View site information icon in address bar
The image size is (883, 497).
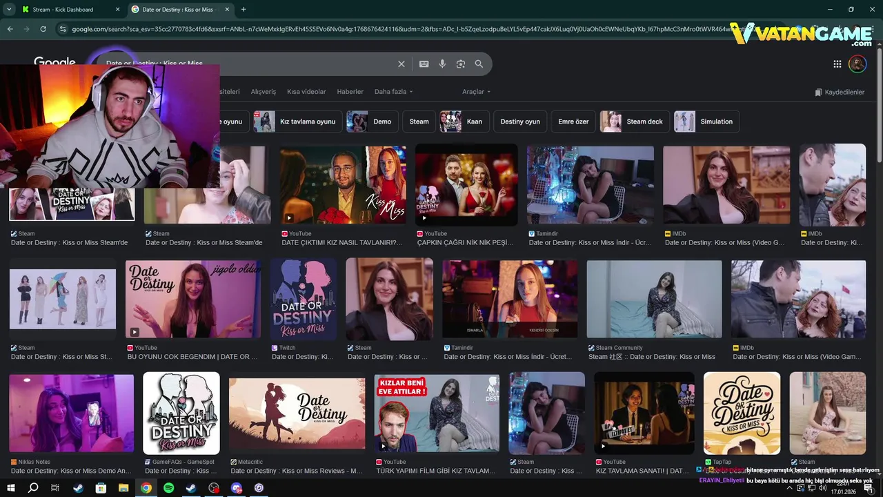63,29
